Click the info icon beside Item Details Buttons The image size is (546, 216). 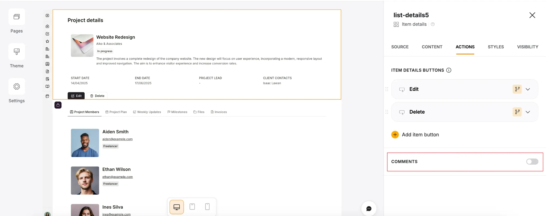(x=449, y=70)
